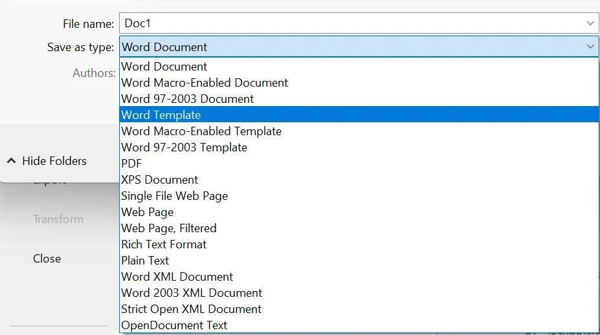This screenshot has height=335, width=600.
Task: Select Word Template from the type list
Action: click(x=359, y=114)
